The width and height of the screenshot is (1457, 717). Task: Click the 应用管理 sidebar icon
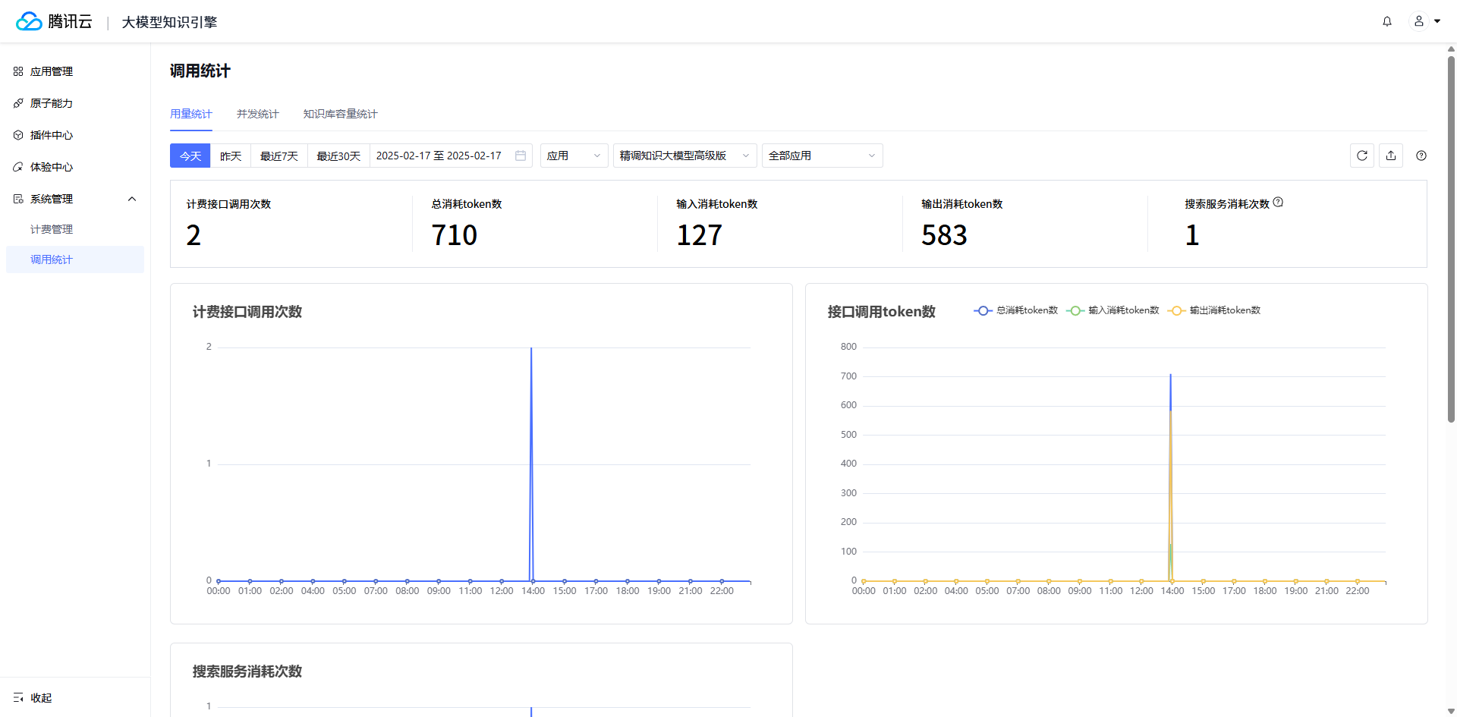point(18,71)
